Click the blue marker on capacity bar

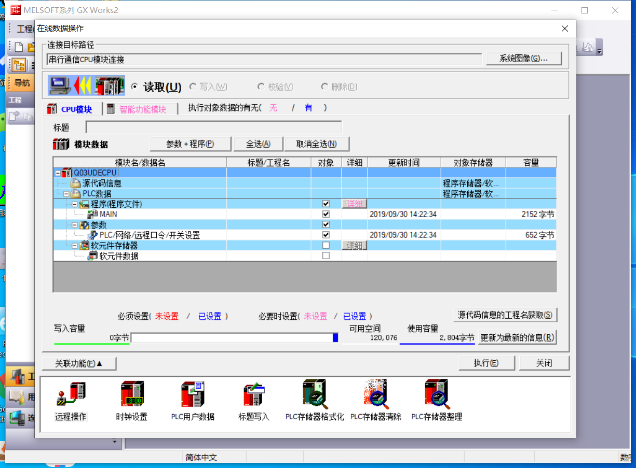[x=335, y=338]
